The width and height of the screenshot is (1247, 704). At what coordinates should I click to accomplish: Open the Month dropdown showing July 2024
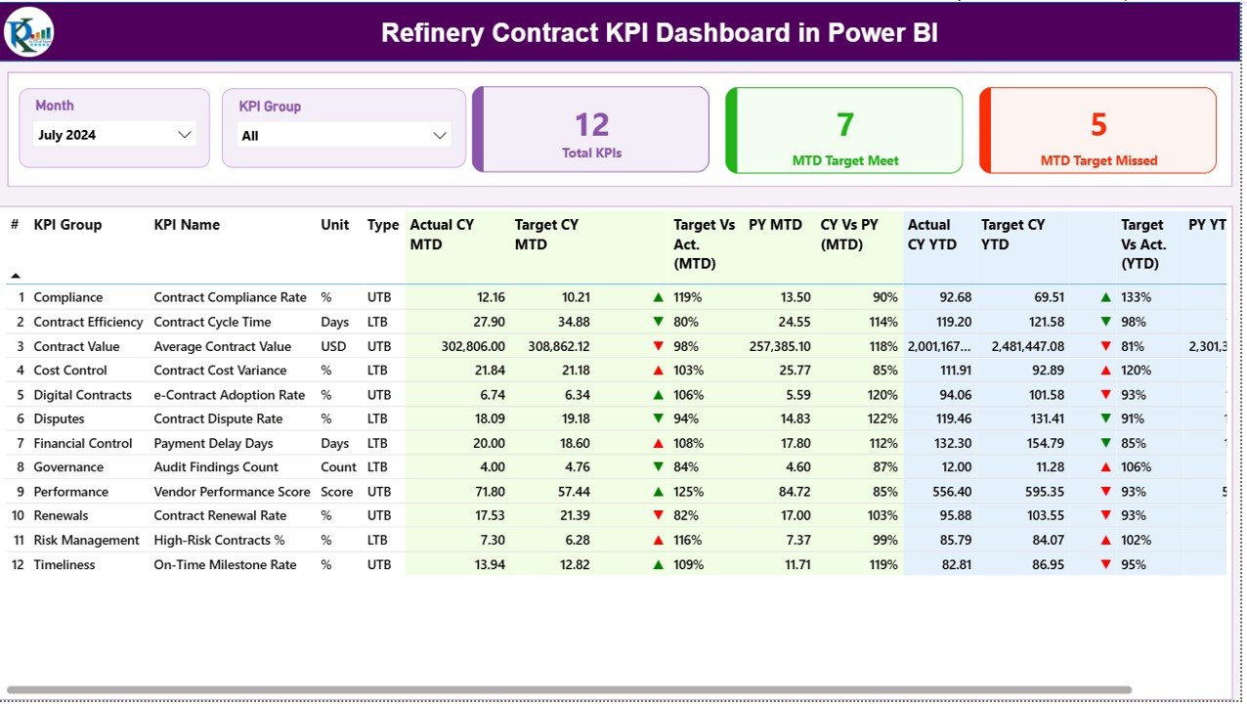click(114, 134)
